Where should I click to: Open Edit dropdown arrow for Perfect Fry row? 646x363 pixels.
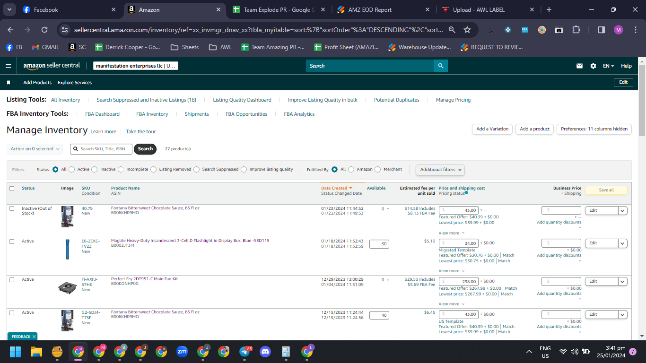(623, 282)
